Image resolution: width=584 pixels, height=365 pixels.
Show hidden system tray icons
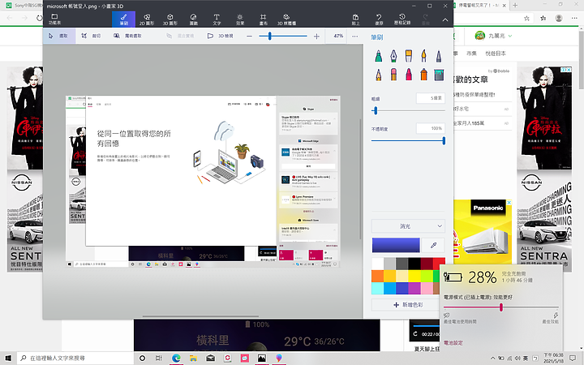click(493, 359)
